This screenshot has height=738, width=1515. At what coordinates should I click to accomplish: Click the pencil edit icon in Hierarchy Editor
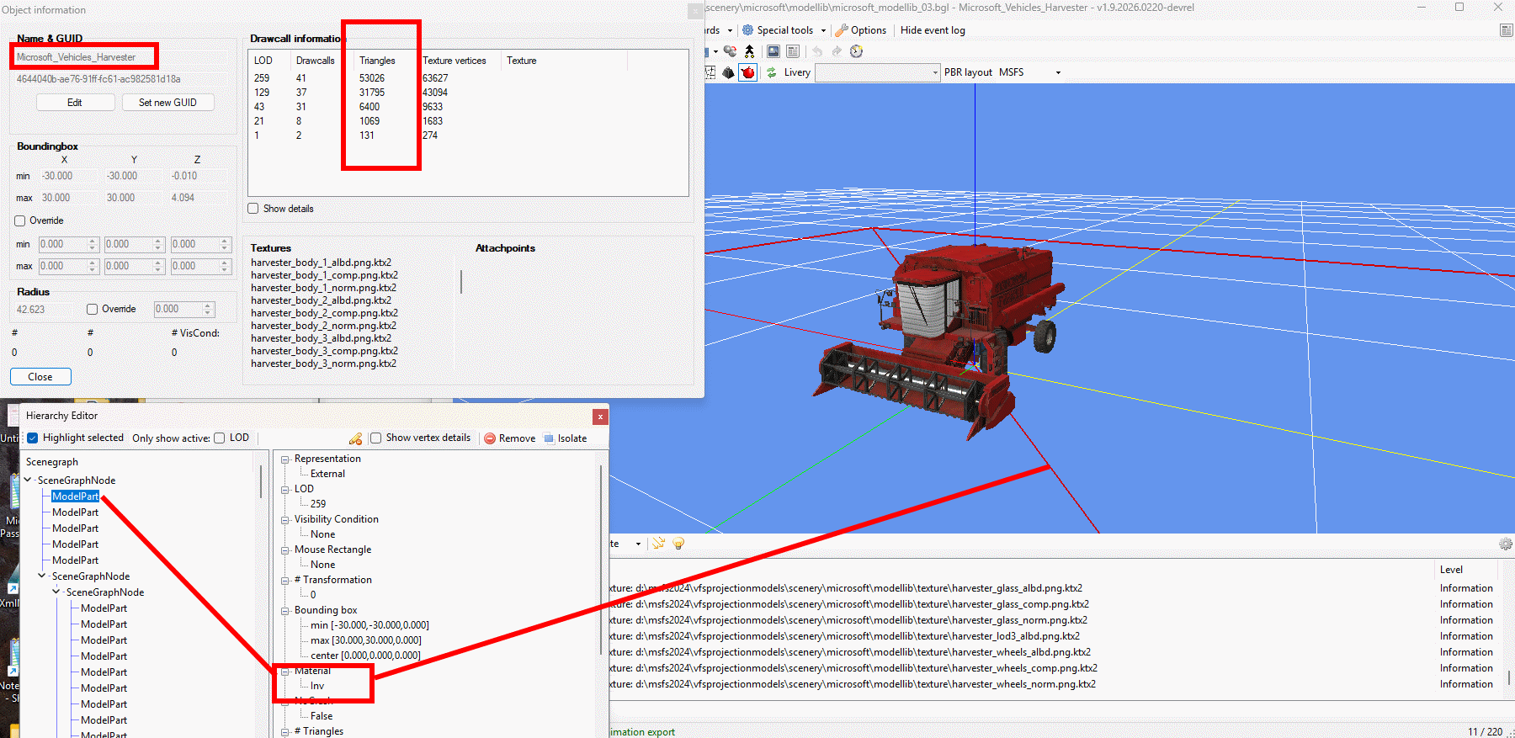click(x=355, y=438)
